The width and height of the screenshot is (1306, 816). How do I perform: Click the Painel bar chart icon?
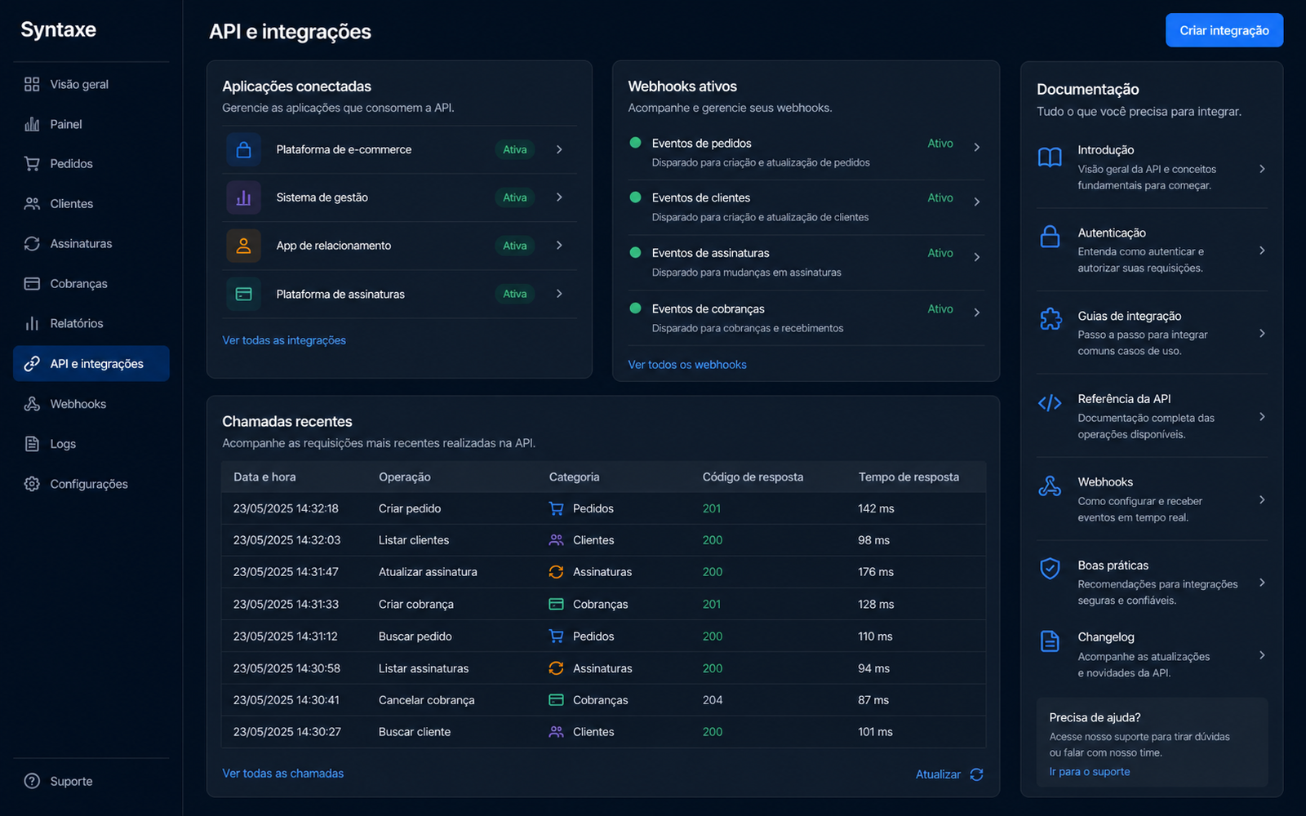coord(32,124)
